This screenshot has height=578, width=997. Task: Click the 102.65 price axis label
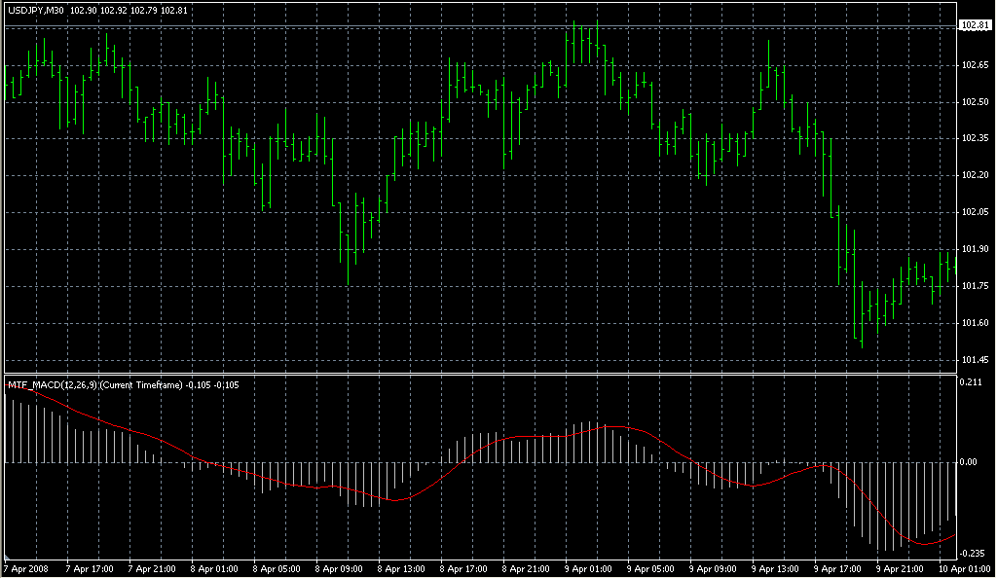pyautogui.click(x=974, y=65)
